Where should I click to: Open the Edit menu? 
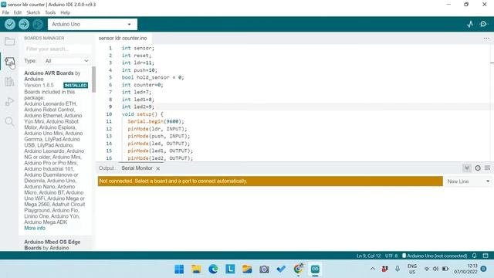[x=18, y=12]
